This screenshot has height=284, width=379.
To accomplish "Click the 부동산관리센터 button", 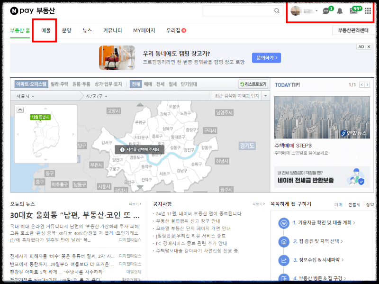I will click(353, 30).
